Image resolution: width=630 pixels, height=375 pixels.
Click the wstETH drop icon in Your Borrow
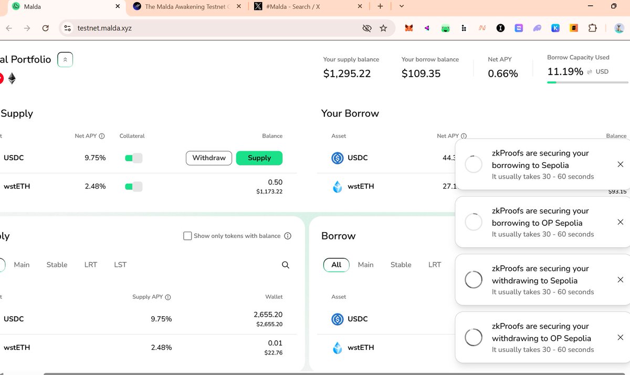point(338,186)
